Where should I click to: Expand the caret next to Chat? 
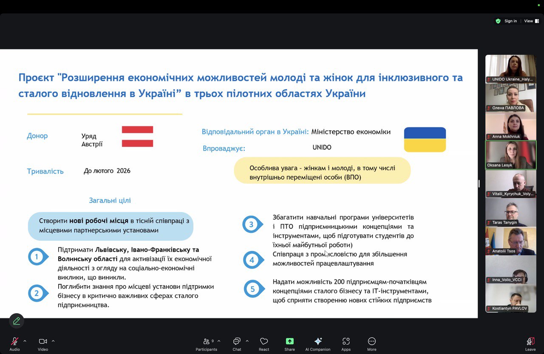(x=247, y=341)
